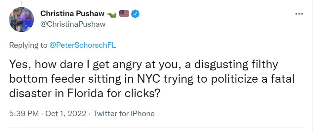Click the thread connector line above avatar
The image size is (315, 133).
click(21, 3)
